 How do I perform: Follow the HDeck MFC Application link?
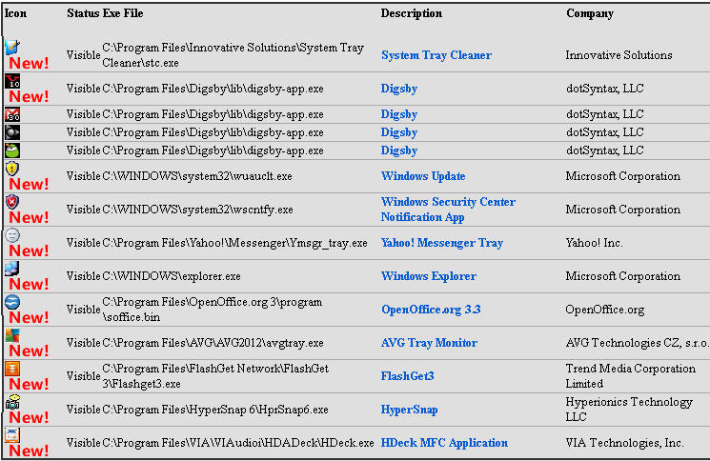(444, 443)
